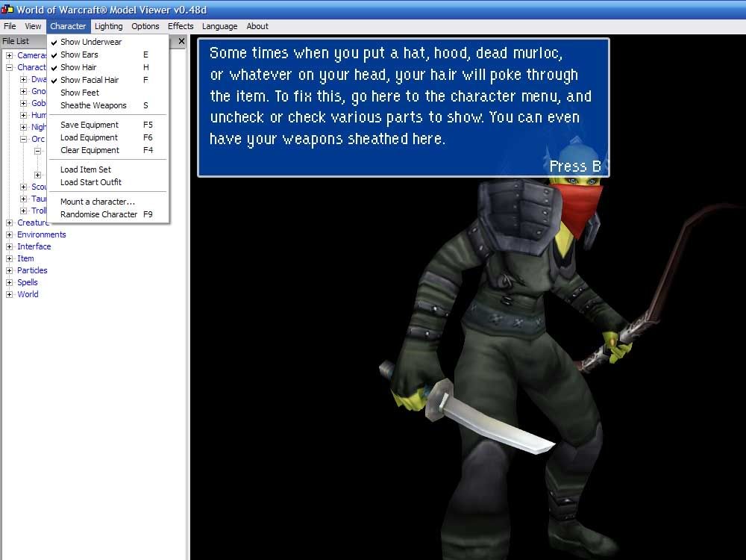
Task: Uncheck Show Hair option
Action: pyautogui.click(x=107, y=67)
